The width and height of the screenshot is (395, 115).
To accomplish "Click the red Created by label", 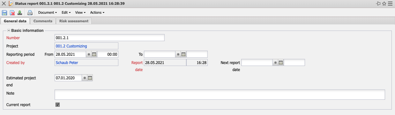I will [15, 63].
